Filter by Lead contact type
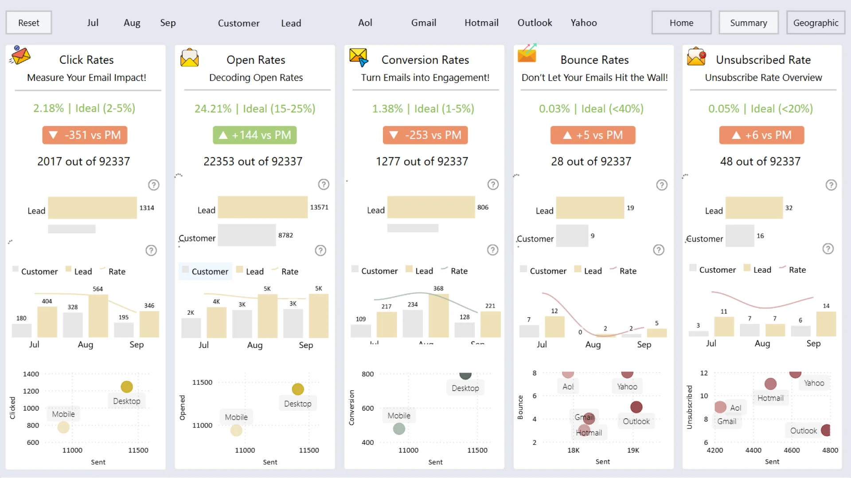The width and height of the screenshot is (851, 478). click(x=291, y=23)
